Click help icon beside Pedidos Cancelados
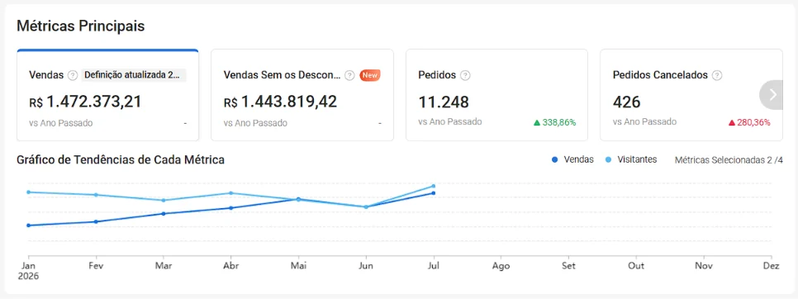 [x=717, y=75]
